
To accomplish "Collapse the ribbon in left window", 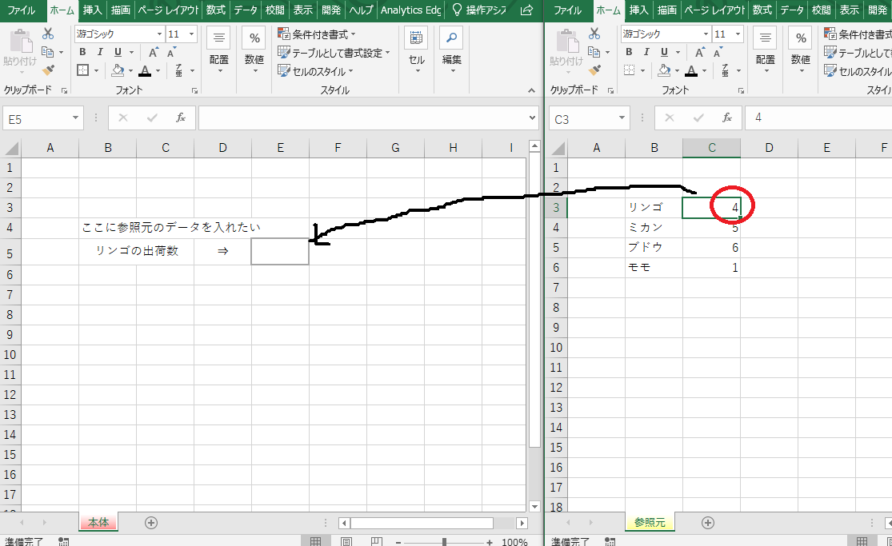I will pos(531,90).
